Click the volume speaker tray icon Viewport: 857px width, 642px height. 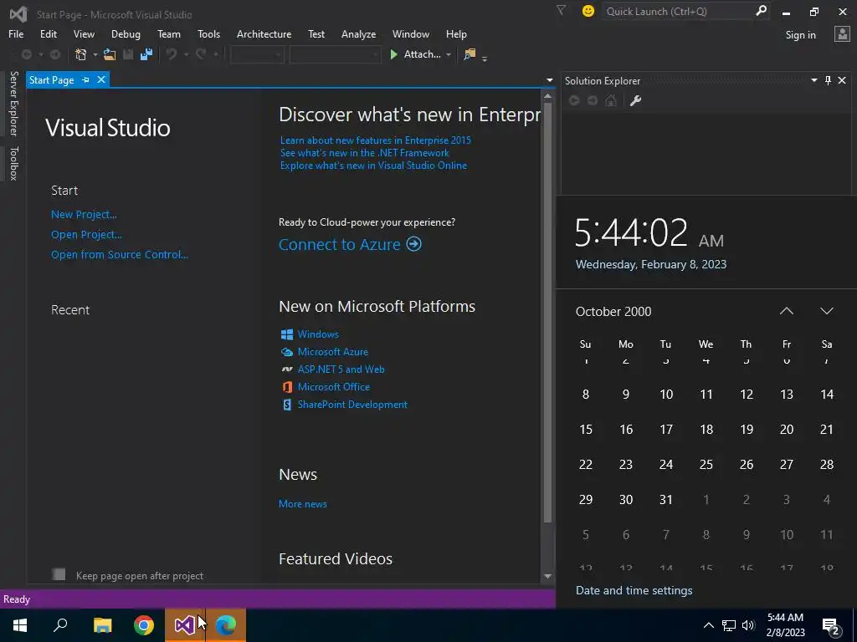coord(748,625)
